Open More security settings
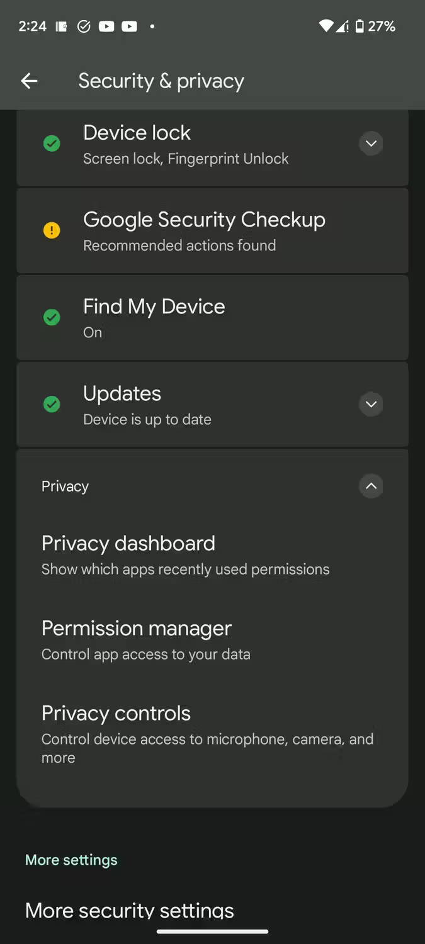Viewport: 425px width, 944px height. 129,910
